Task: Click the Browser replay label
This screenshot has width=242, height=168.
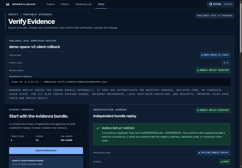Action: 16,70
